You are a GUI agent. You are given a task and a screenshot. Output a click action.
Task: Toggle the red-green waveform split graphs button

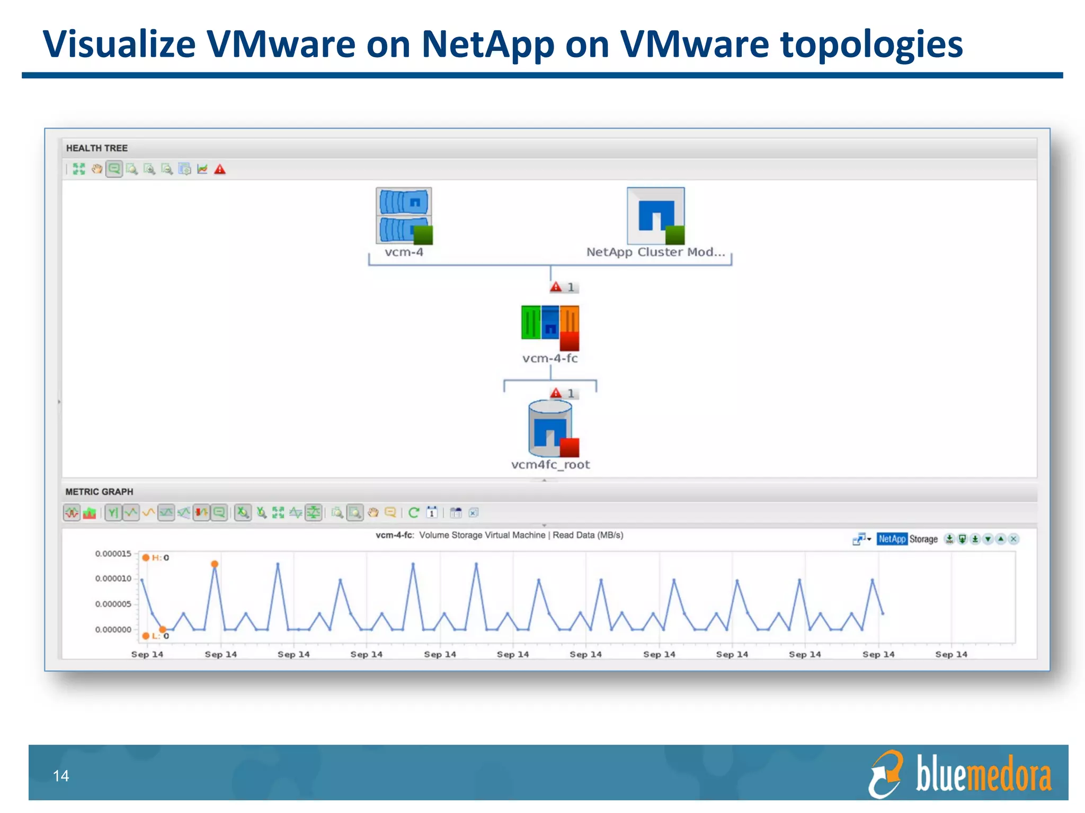coord(72,512)
